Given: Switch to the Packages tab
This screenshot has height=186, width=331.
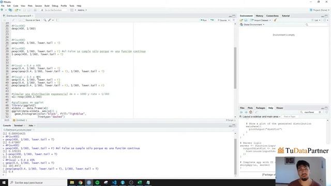Looking at the screenshot, I should click(260, 108).
